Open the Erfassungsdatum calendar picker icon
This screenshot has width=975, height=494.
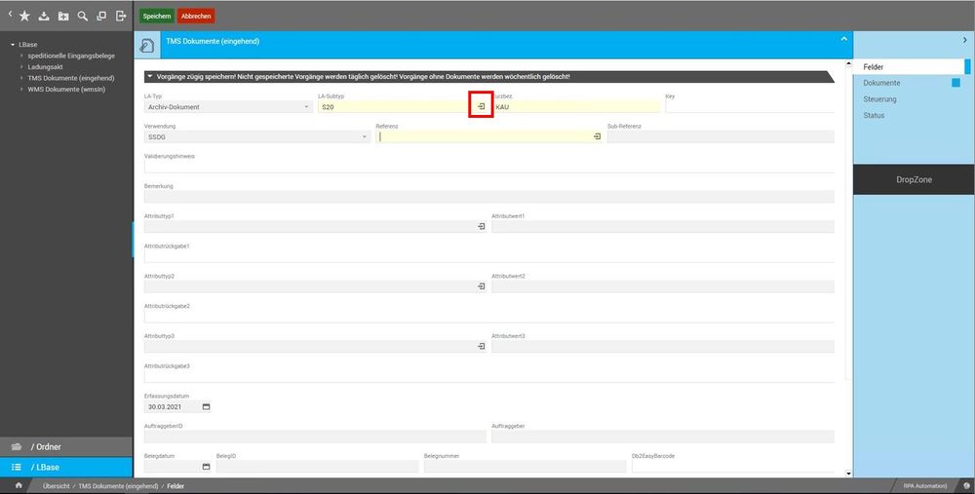[x=207, y=407]
